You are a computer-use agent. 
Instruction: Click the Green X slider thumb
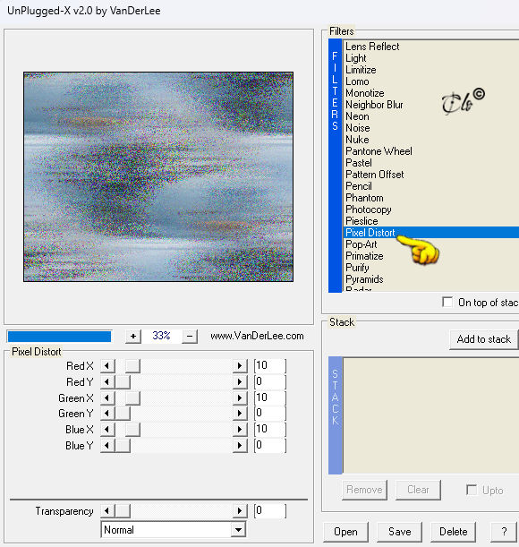(132, 398)
